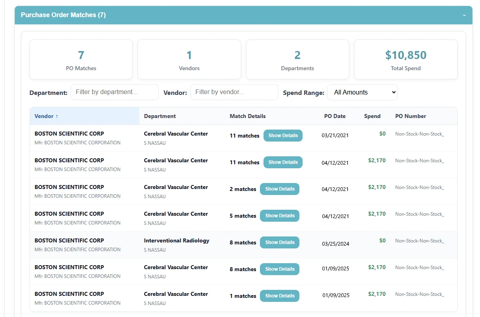Click the Departments summary card

(297, 59)
